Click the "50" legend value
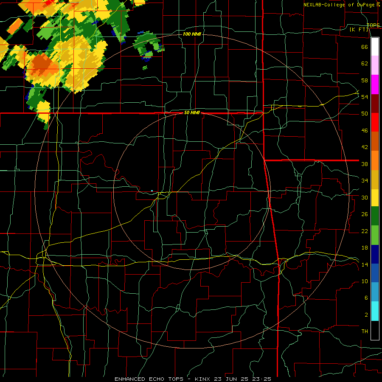The height and width of the screenshot is (382, 382). (365, 114)
